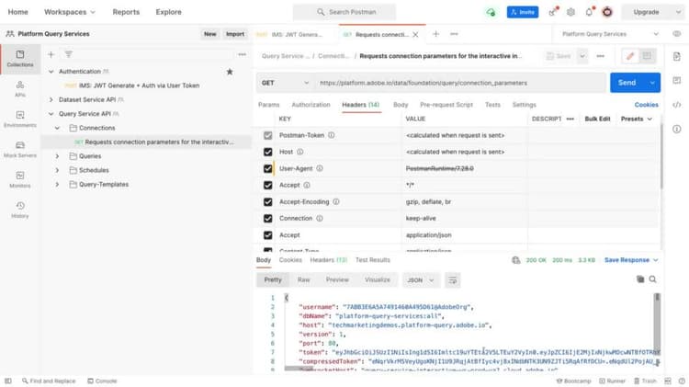This screenshot has height=387, width=689.
Task: Open the code snippet icon
Action: [677, 105]
